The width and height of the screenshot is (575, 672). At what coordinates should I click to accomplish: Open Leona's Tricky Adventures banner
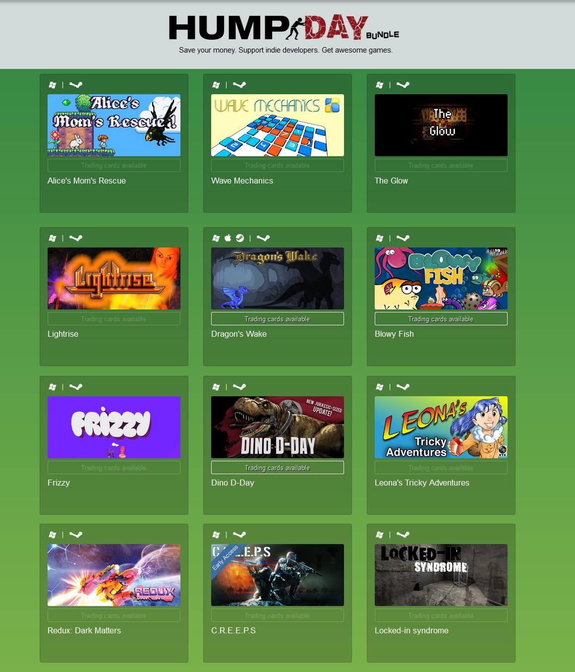[x=441, y=427]
